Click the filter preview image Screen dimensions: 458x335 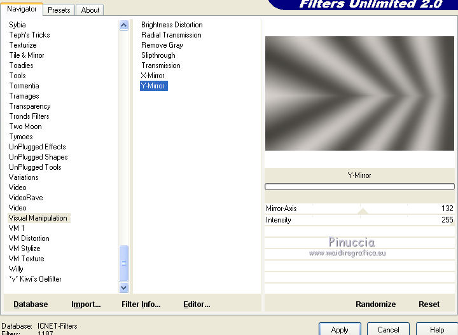coord(359,93)
